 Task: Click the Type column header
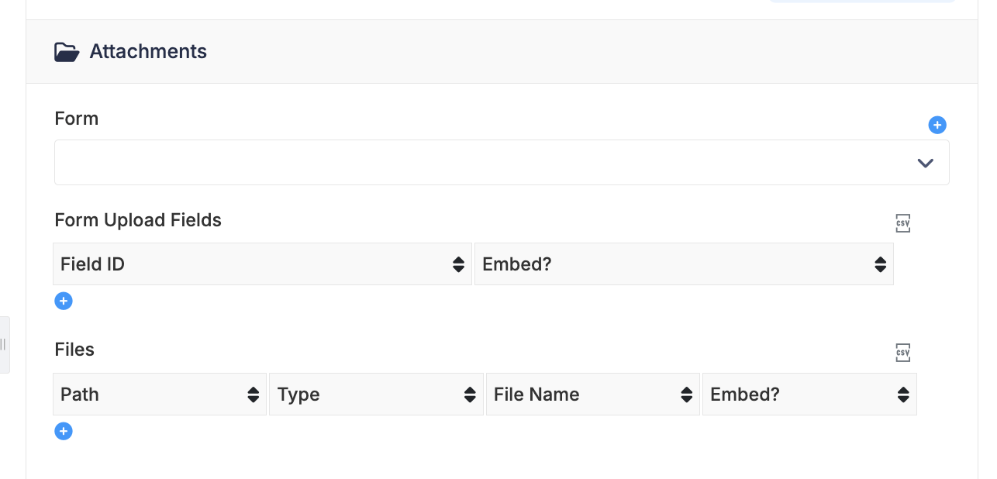tap(376, 395)
